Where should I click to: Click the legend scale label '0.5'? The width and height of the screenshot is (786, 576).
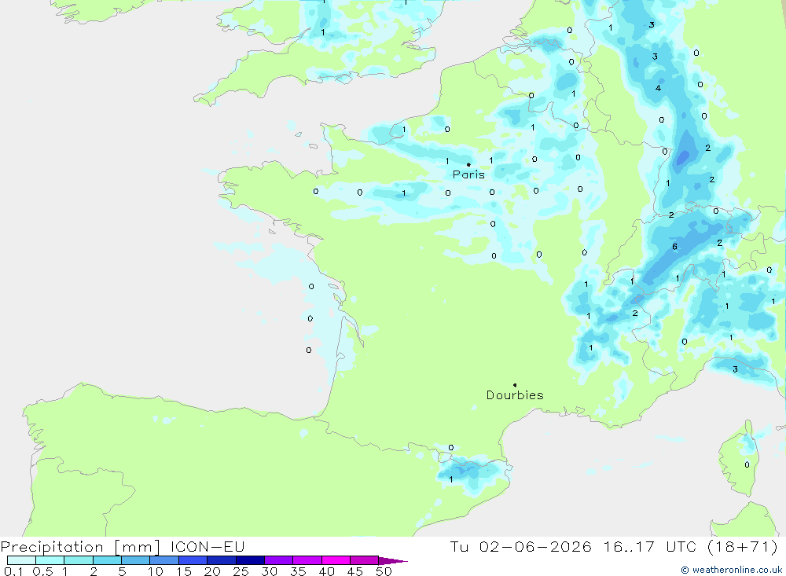[x=43, y=571]
